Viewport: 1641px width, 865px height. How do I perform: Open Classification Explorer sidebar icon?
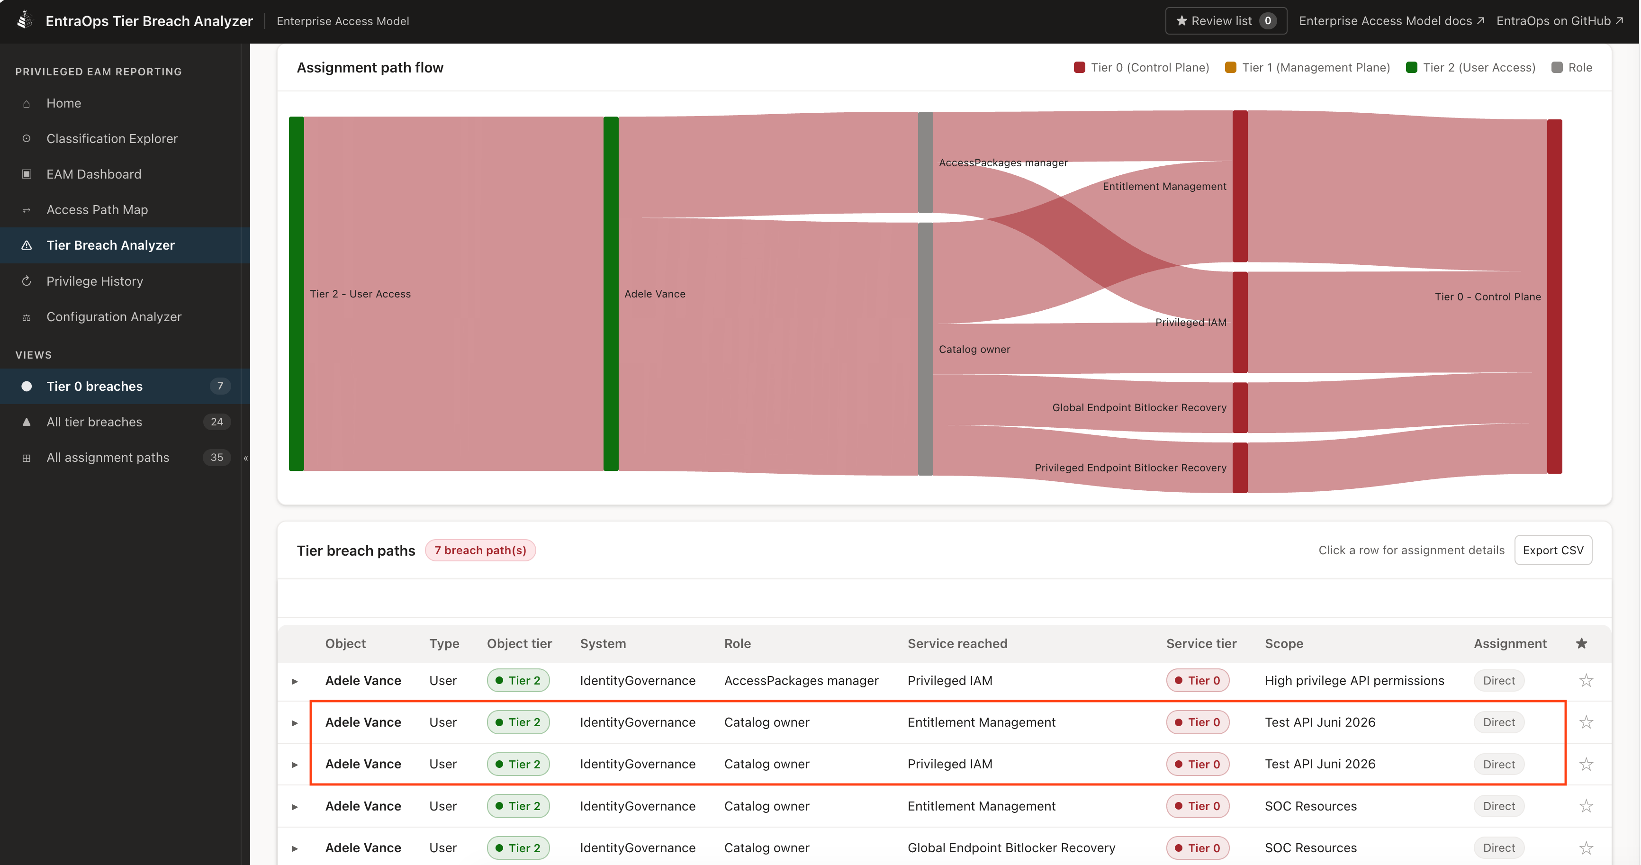(x=26, y=138)
